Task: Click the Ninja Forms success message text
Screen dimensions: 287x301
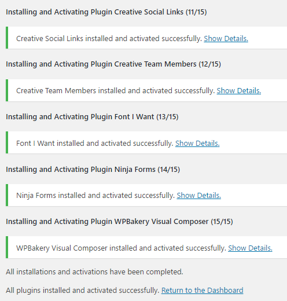Action: click(95, 196)
